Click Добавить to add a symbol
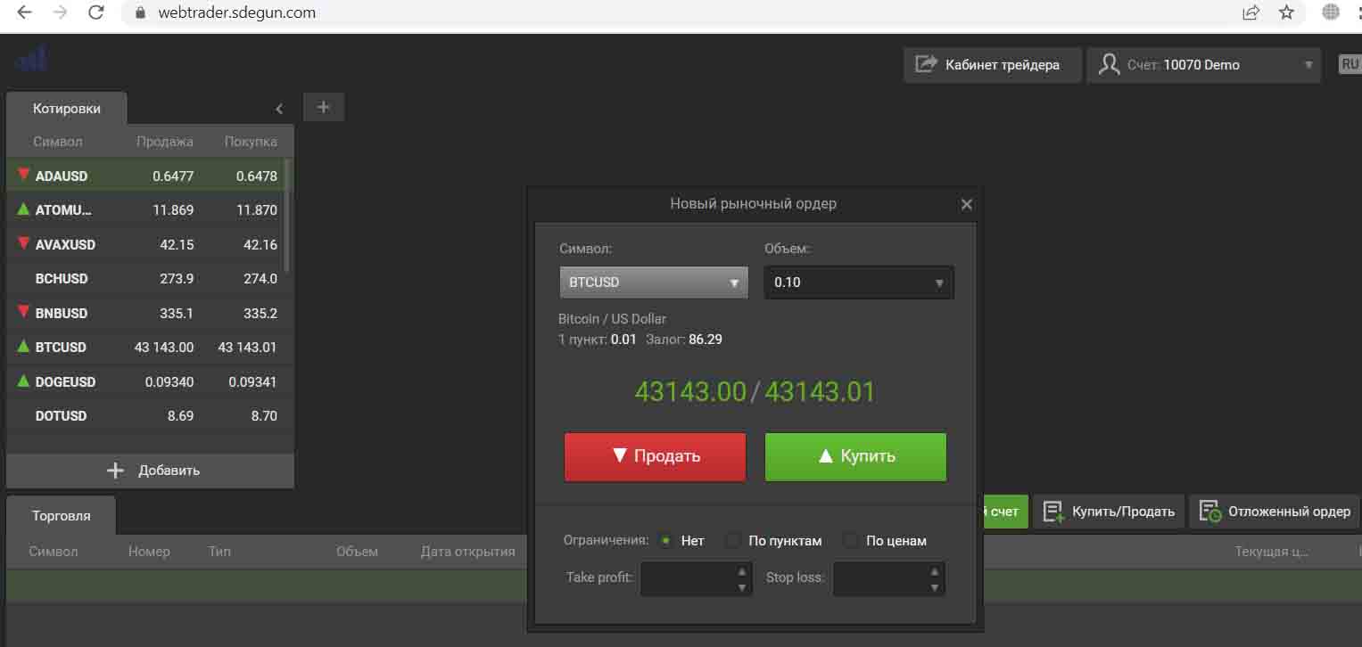Screen dimensions: 1362x647 (150, 471)
